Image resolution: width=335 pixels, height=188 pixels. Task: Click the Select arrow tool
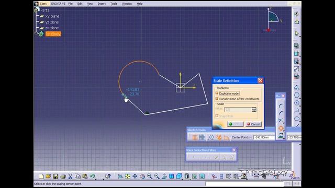tap(297, 33)
